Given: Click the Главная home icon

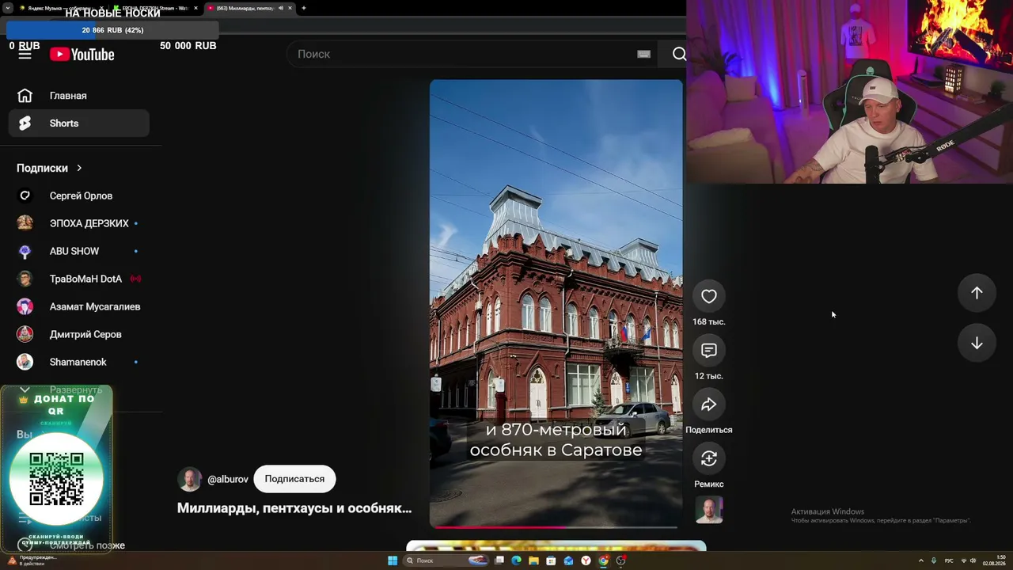Looking at the screenshot, I should pos(25,96).
